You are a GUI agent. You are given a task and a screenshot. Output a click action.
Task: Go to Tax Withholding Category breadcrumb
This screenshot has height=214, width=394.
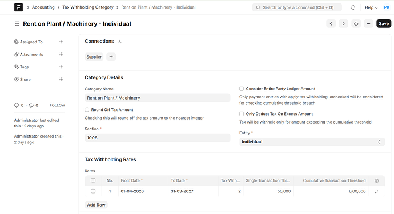[88, 7]
